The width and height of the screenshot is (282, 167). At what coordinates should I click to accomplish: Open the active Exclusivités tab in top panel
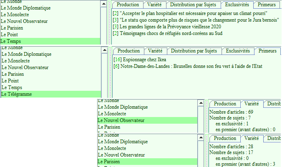[x=237, y=5]
